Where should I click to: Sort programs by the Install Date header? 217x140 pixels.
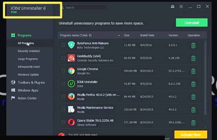147,35
